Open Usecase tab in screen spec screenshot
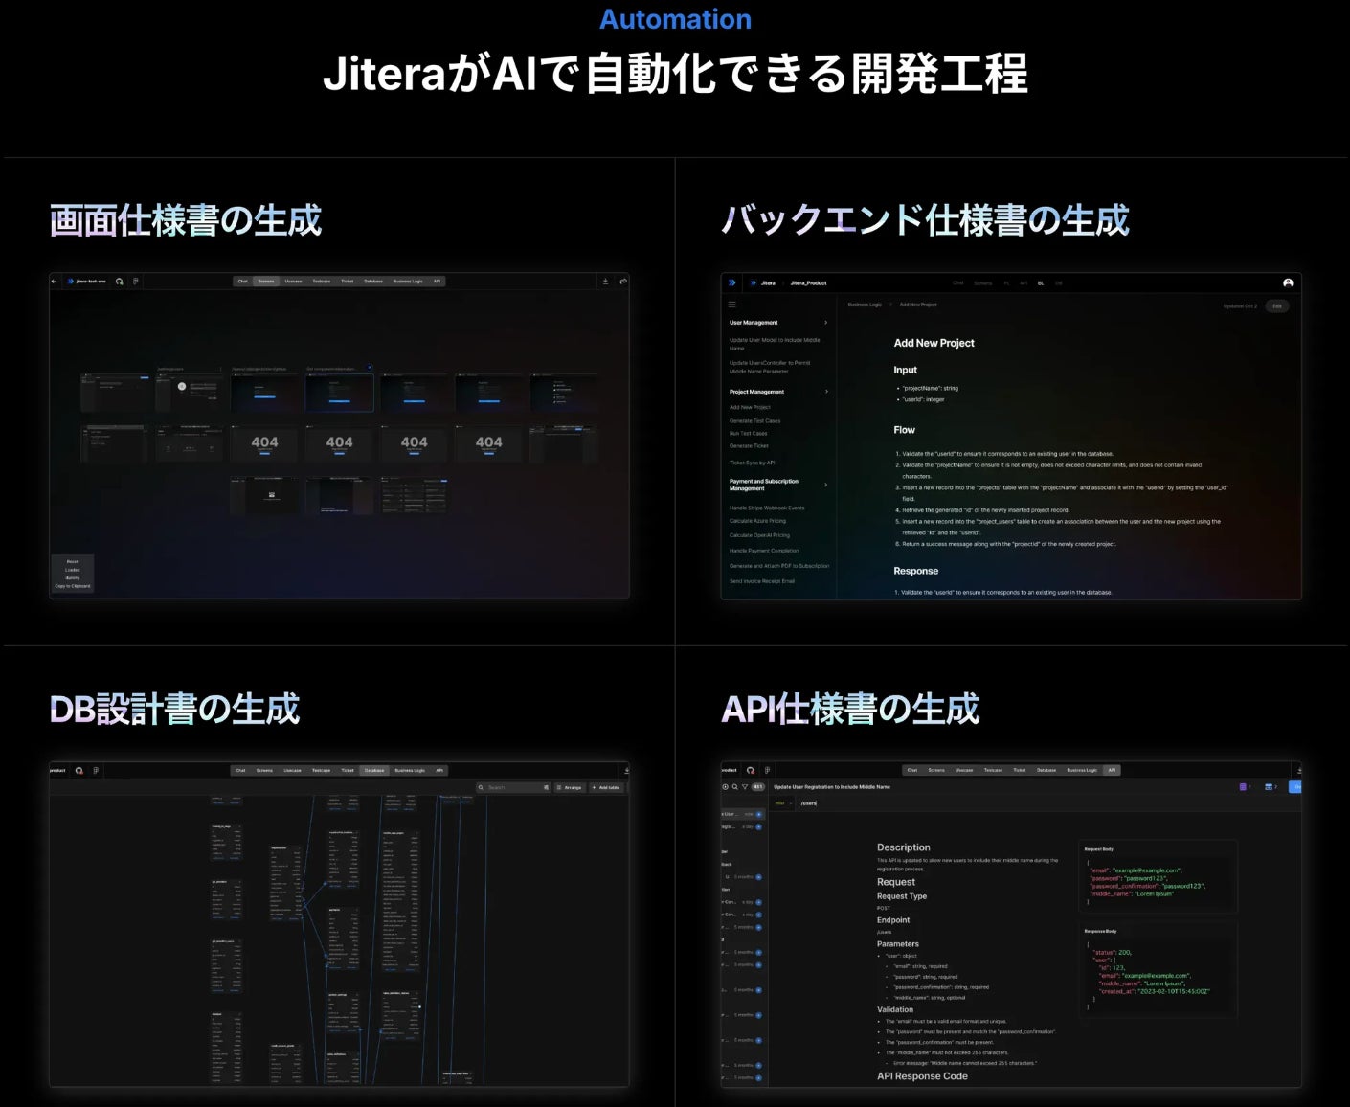This screenshot has height=1107, width=1350. pyautogui.click(x=293, y=282)
